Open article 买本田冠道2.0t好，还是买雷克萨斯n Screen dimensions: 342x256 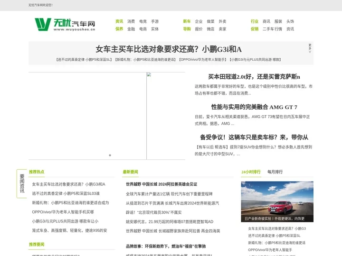click(x=254, y=77)
